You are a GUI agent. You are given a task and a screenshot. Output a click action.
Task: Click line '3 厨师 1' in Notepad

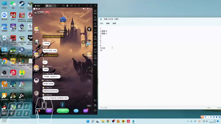click(103, 34)
